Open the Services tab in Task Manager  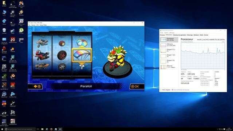(x=206, y=35)
